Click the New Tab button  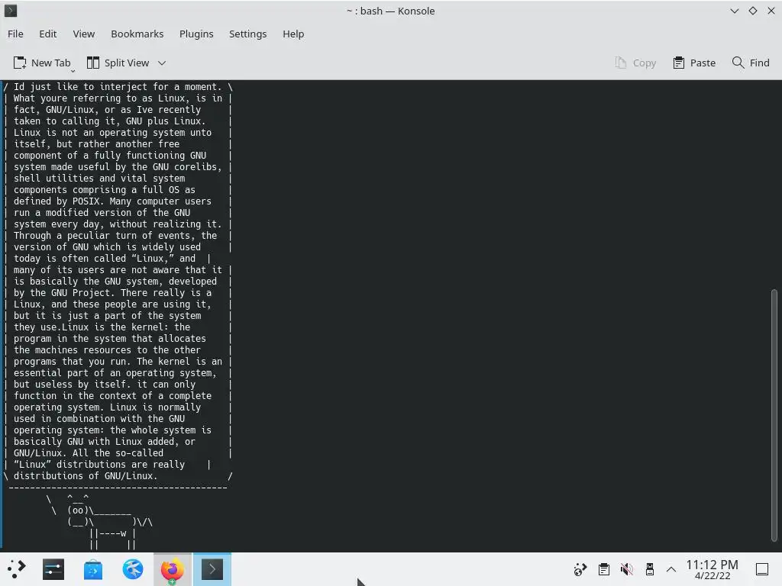(43, 63)
